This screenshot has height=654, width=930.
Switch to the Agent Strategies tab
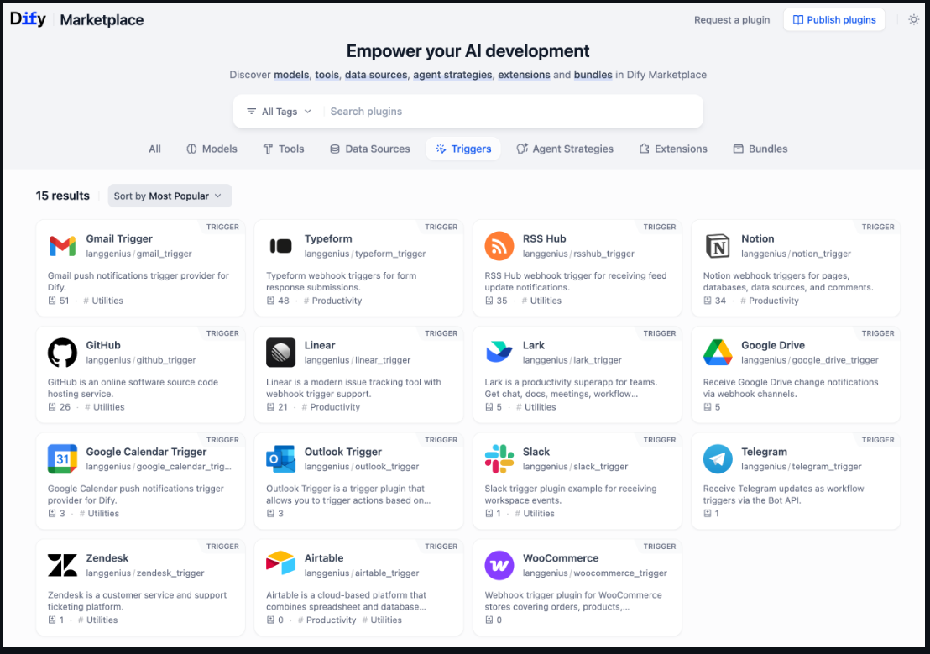[564, 149]
